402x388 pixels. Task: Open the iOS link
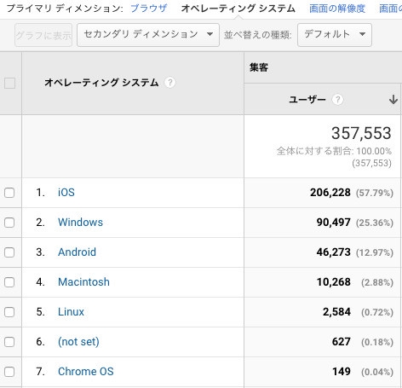66,193
